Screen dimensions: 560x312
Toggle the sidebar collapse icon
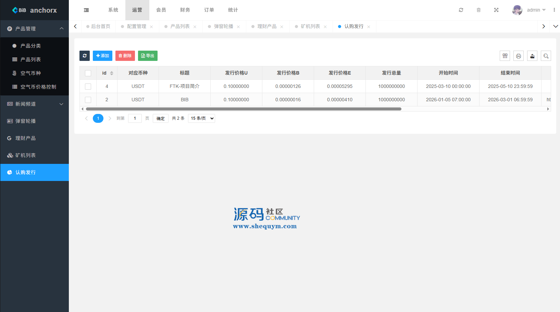tap(86, 10)
